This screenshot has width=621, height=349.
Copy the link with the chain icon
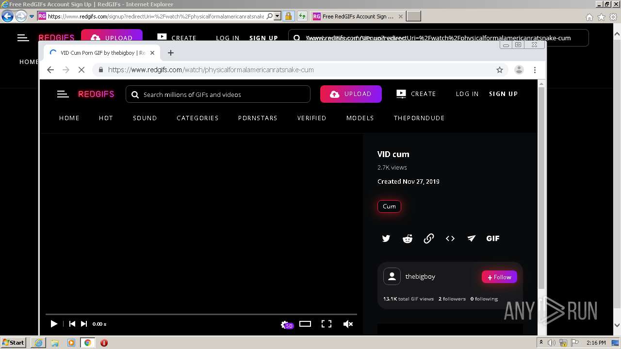pyautogui.click(x=429, y=238)
